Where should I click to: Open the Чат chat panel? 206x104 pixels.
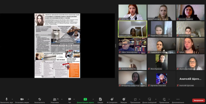coord(70,99)
